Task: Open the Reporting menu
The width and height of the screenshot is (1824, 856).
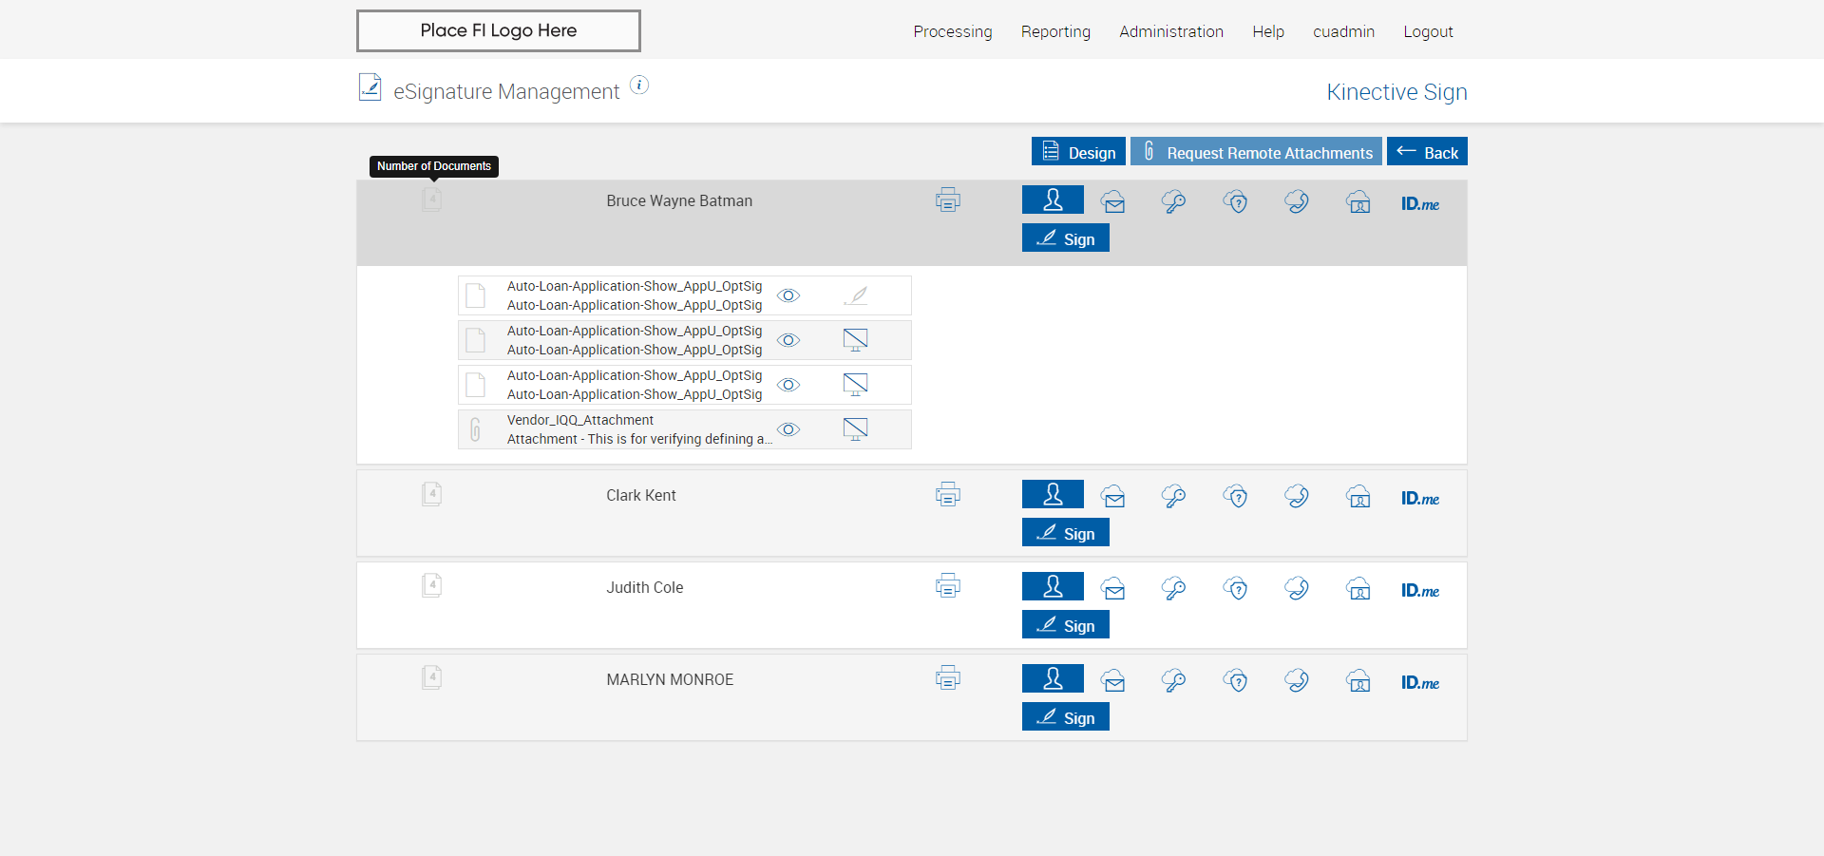Action: click(1055, 31)
